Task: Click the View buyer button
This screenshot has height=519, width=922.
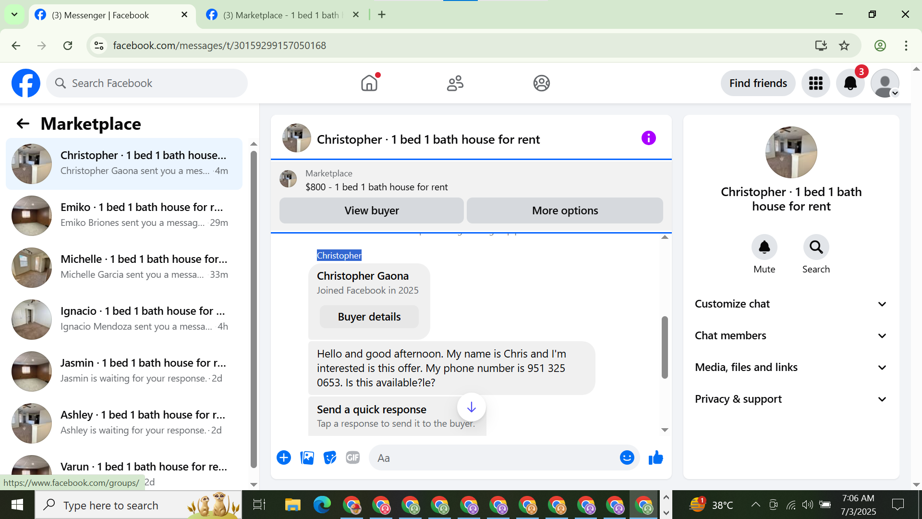Action: coord(371,210)
